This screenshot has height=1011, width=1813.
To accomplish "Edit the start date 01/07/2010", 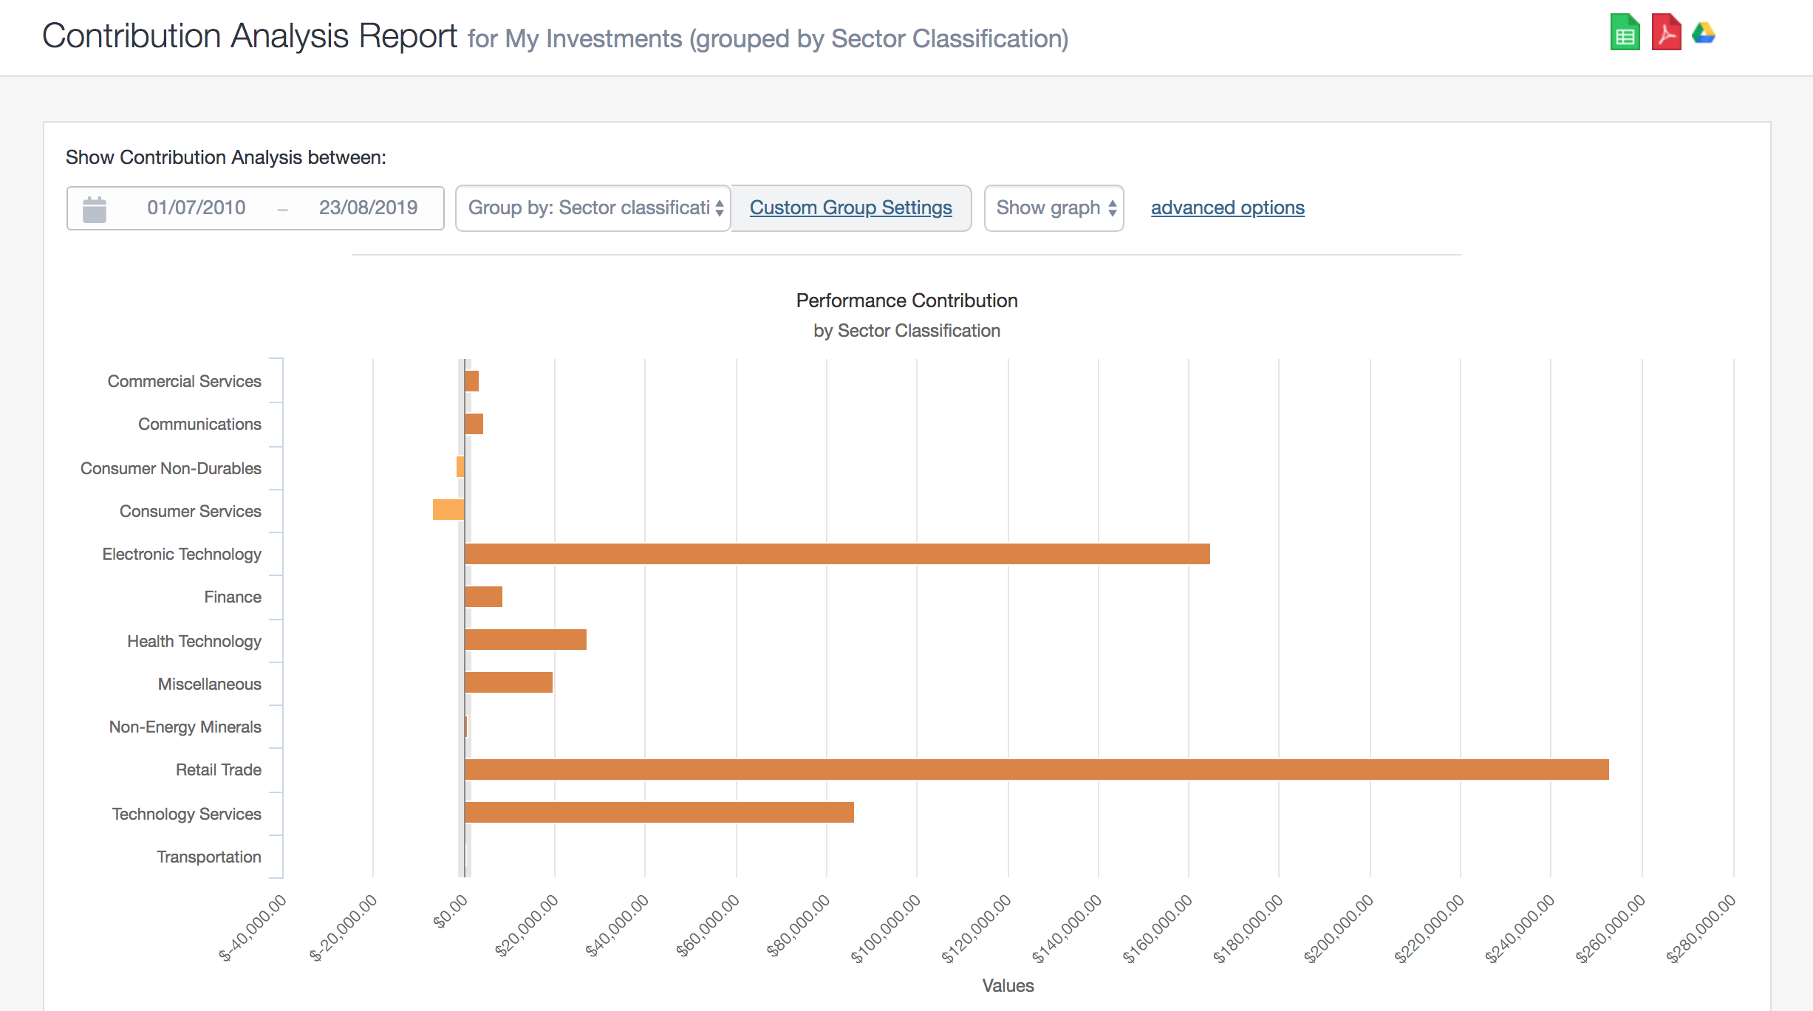I will point(195,208).
